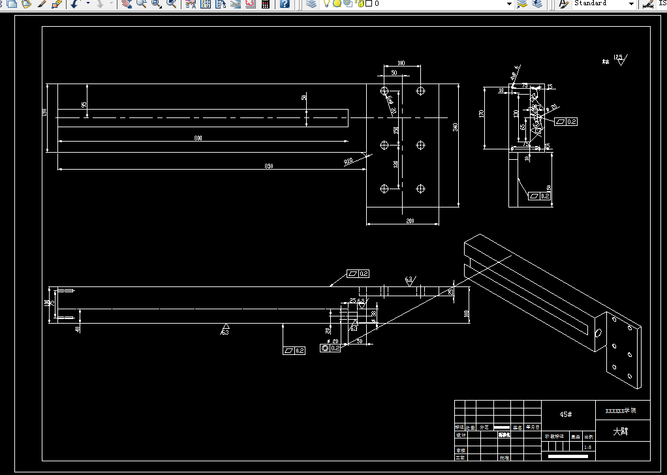The height and width of the screenshot is (475, 667).
Task: Activate the Pan realtime hand tool
Action: (x=126, y=4)
